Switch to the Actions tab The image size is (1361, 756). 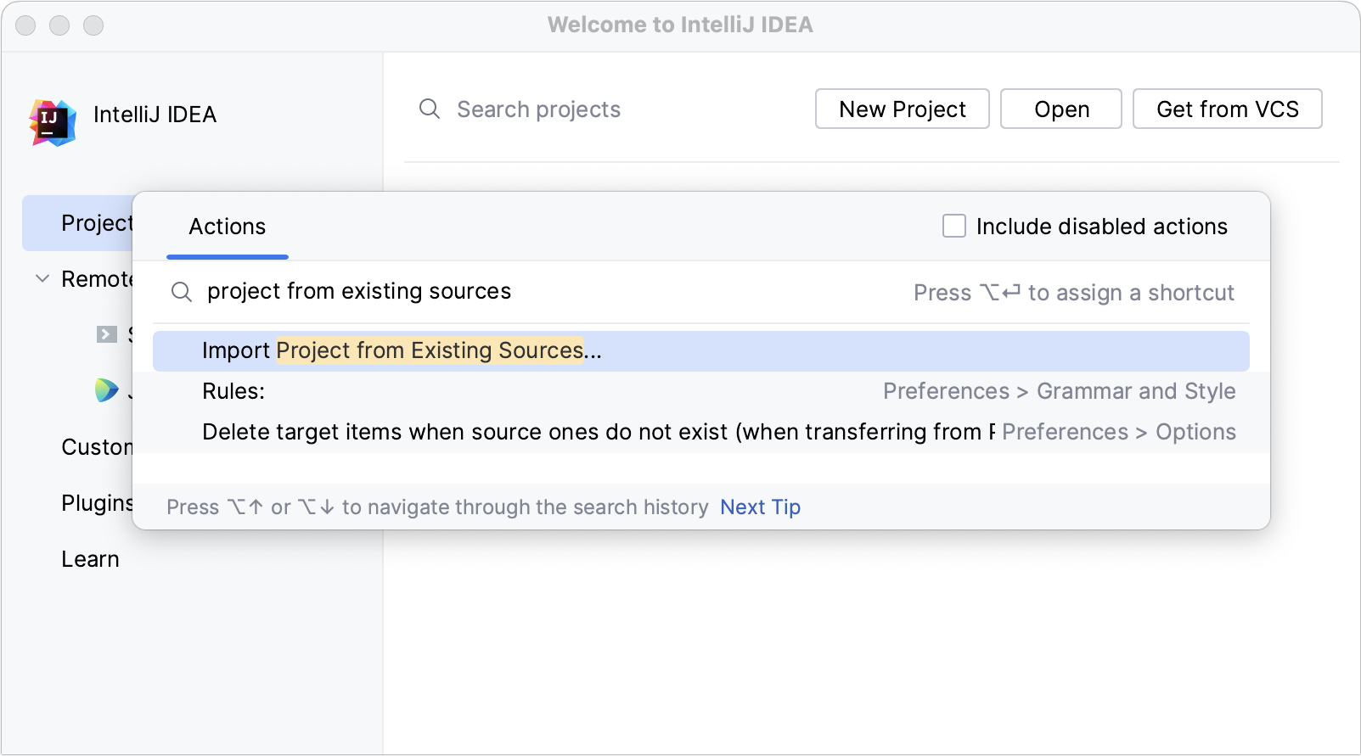pyautogui.click(x=228, y=227)
